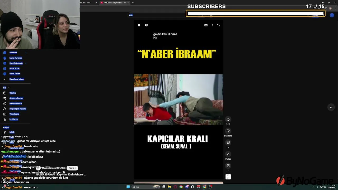
Task: Pause the playing Shorts video
Action: pyautogui.click(x=139, y=25)
